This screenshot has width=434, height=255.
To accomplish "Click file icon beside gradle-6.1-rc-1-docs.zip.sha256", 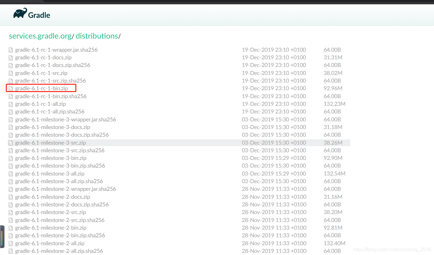I will [x=11, y=65].
